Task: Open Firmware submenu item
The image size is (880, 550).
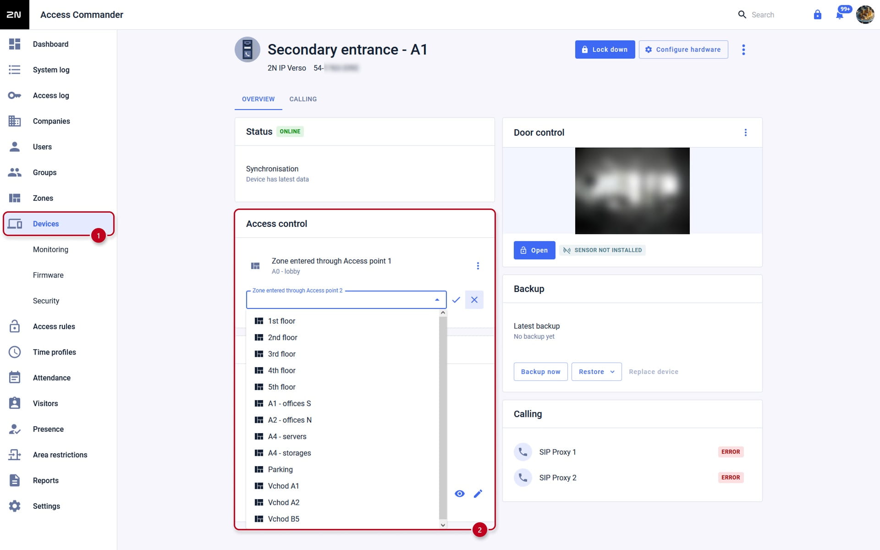Action: tap(48, 275)
